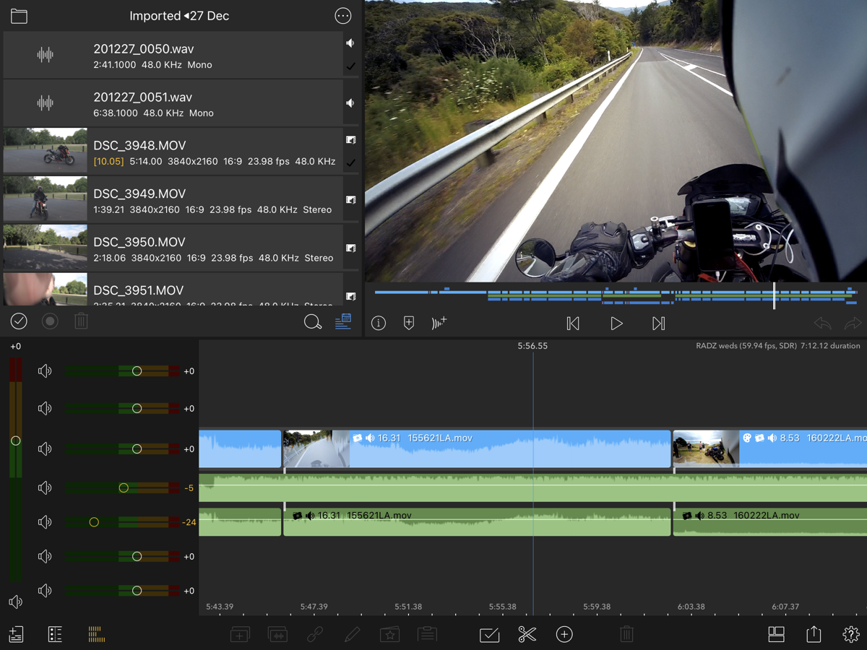Tap the Imported 27 Dec source title
Image resolution: width=867 pixels, height=650 pixels.
[179, 16]
